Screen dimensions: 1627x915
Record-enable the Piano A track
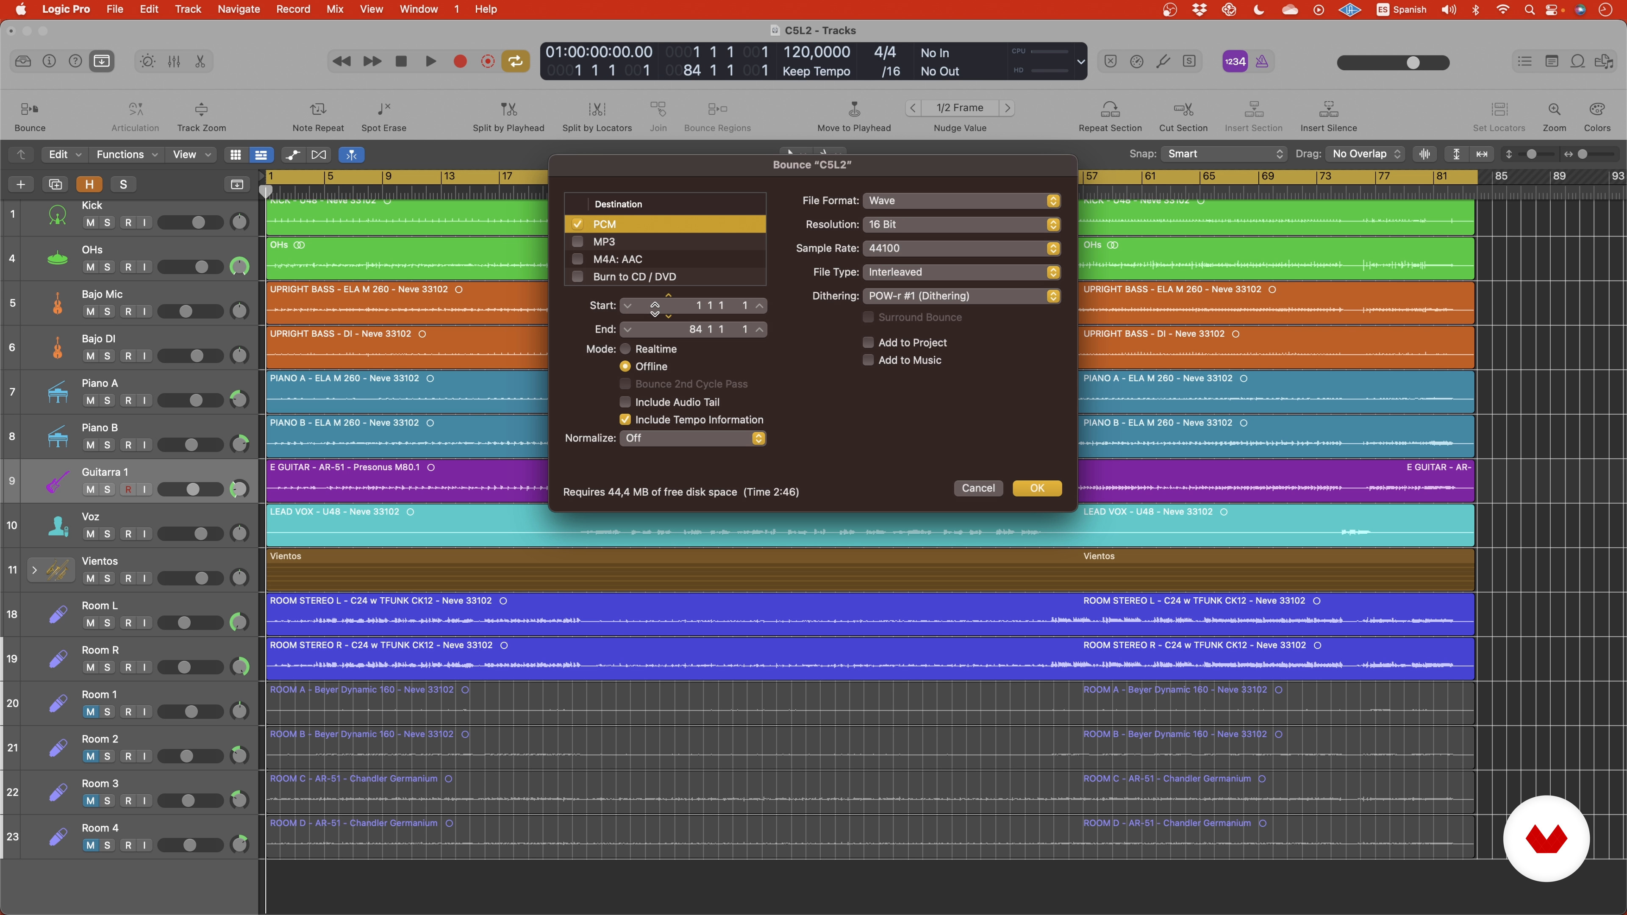pos(128,400)
